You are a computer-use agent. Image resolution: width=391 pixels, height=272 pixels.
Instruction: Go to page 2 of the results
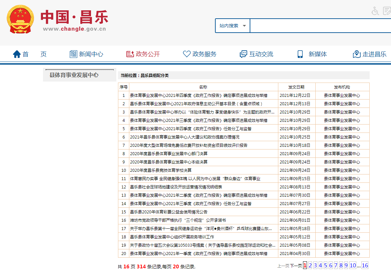(310, 265)
